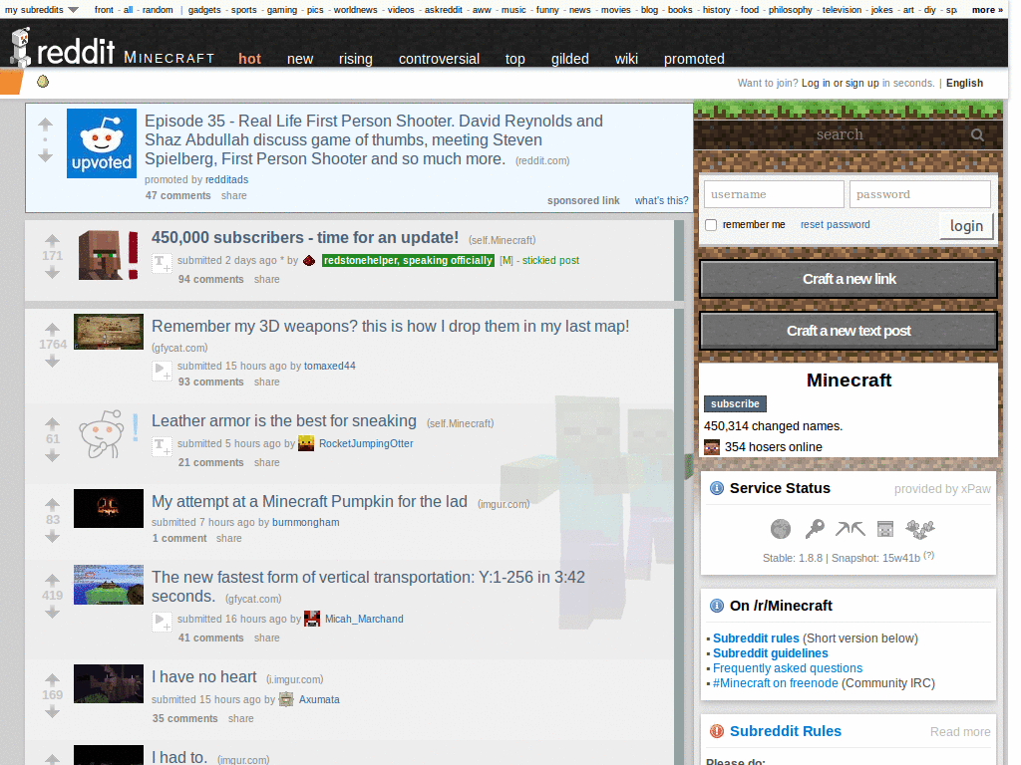Click the egg icon below header

[x=43, y=82]
